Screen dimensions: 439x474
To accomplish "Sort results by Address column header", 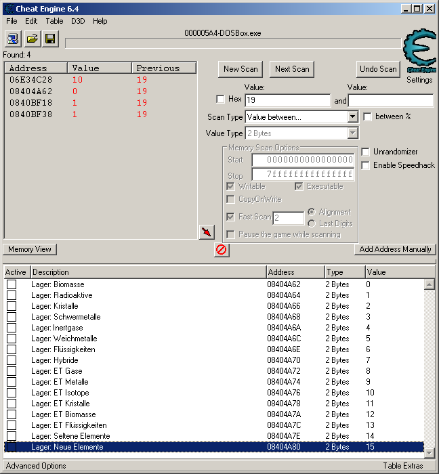I will coord(36,68).
